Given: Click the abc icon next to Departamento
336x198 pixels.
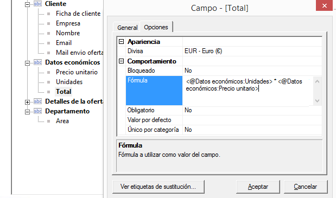Looking at the screenshot, I should pyautogui.click(x=37, y=111).
